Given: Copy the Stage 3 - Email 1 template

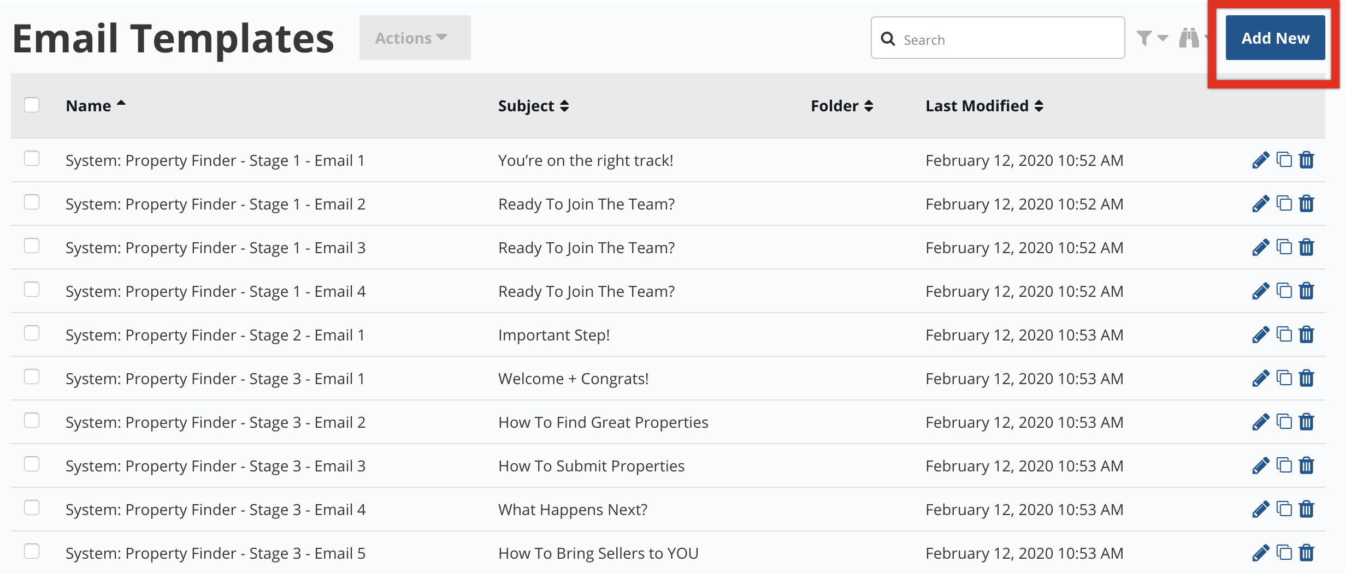Looking at the screenshot, I should point(1284,378).
